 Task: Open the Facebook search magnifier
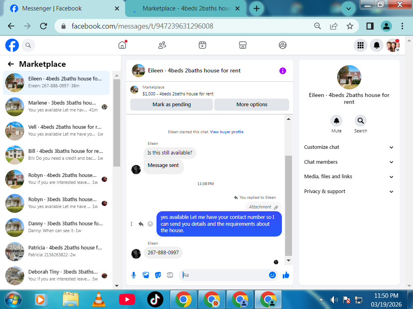(28, 45)
